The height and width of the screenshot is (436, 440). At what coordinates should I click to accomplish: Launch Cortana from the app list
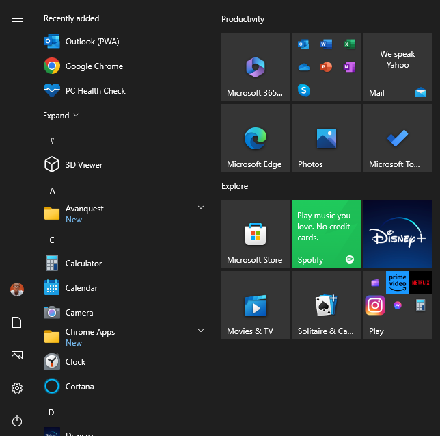[x=79, y=387]
